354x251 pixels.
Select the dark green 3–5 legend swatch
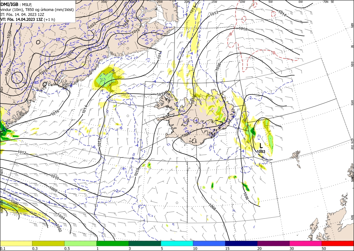(x=145, y=244)
